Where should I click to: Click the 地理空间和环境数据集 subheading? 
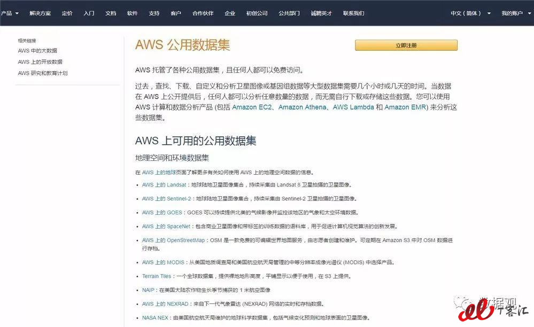tap(172, 158)
